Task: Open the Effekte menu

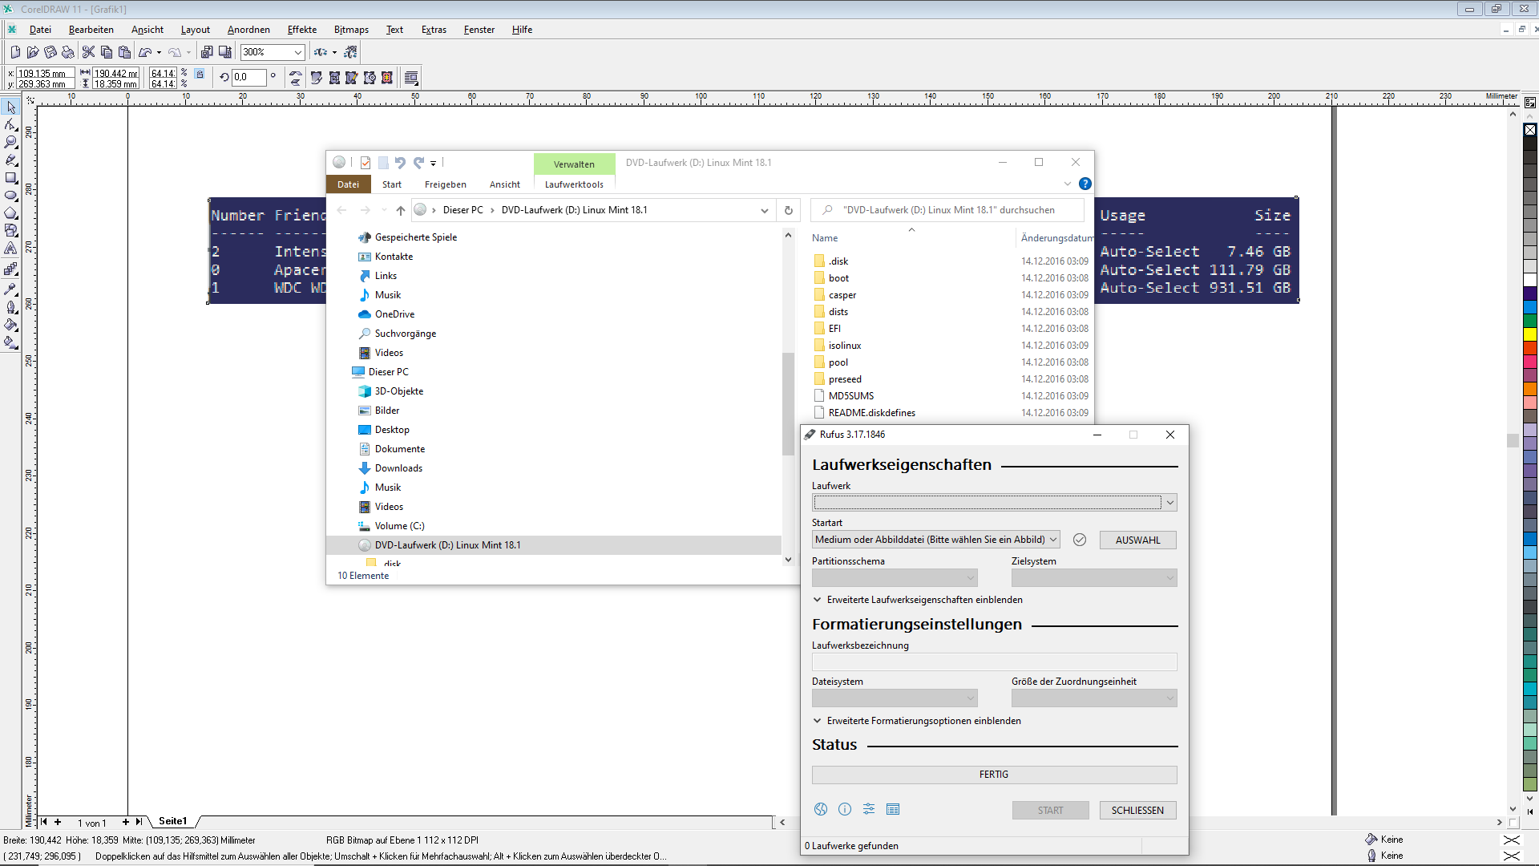Action: click(x=302, y=30)
